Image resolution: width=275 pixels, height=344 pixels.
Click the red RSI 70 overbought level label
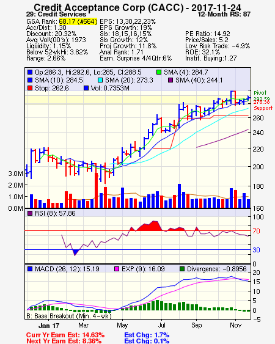[256, 231]
